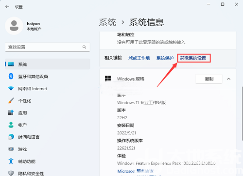243x176 pixels.
Task: Click the 22621.521 OS build value
Action: click(126, 148)
